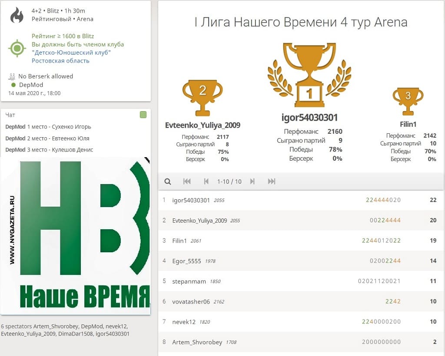Open igor54030301 podium profile name

pos(309,118)
